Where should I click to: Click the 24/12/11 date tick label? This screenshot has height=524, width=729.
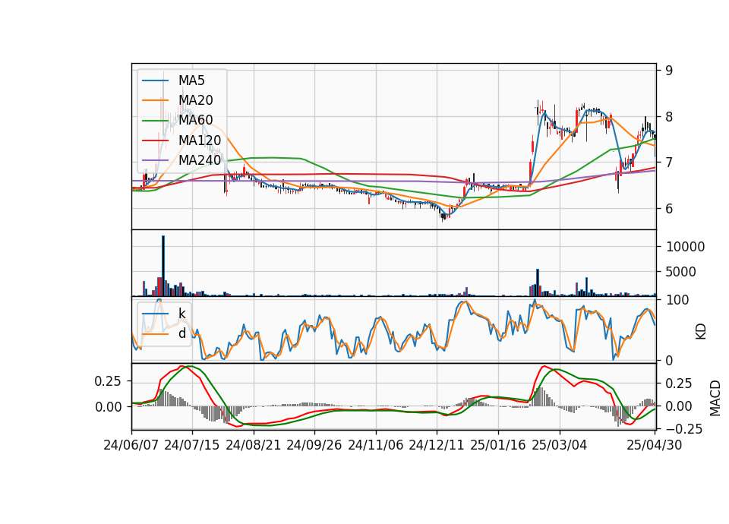pyautogui.click(x=437, y=445)
